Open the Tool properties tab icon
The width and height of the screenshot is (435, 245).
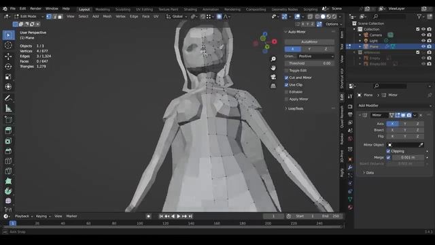[x=350, y=96]
